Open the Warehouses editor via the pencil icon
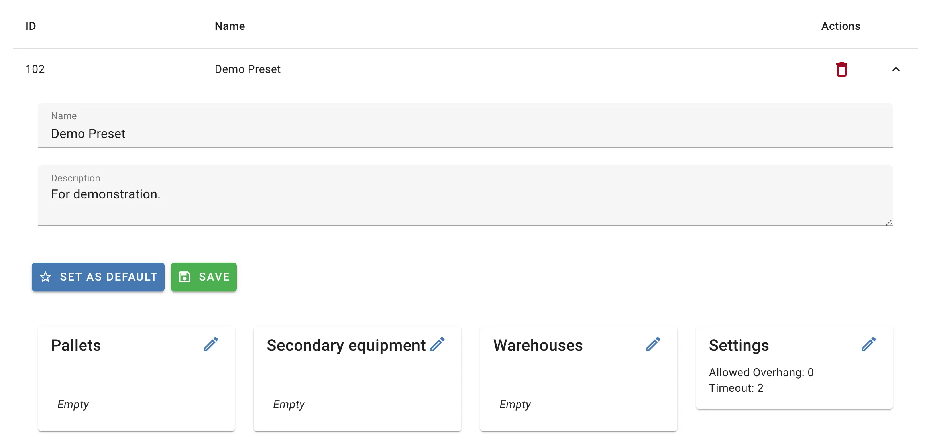 click(653, 344)
